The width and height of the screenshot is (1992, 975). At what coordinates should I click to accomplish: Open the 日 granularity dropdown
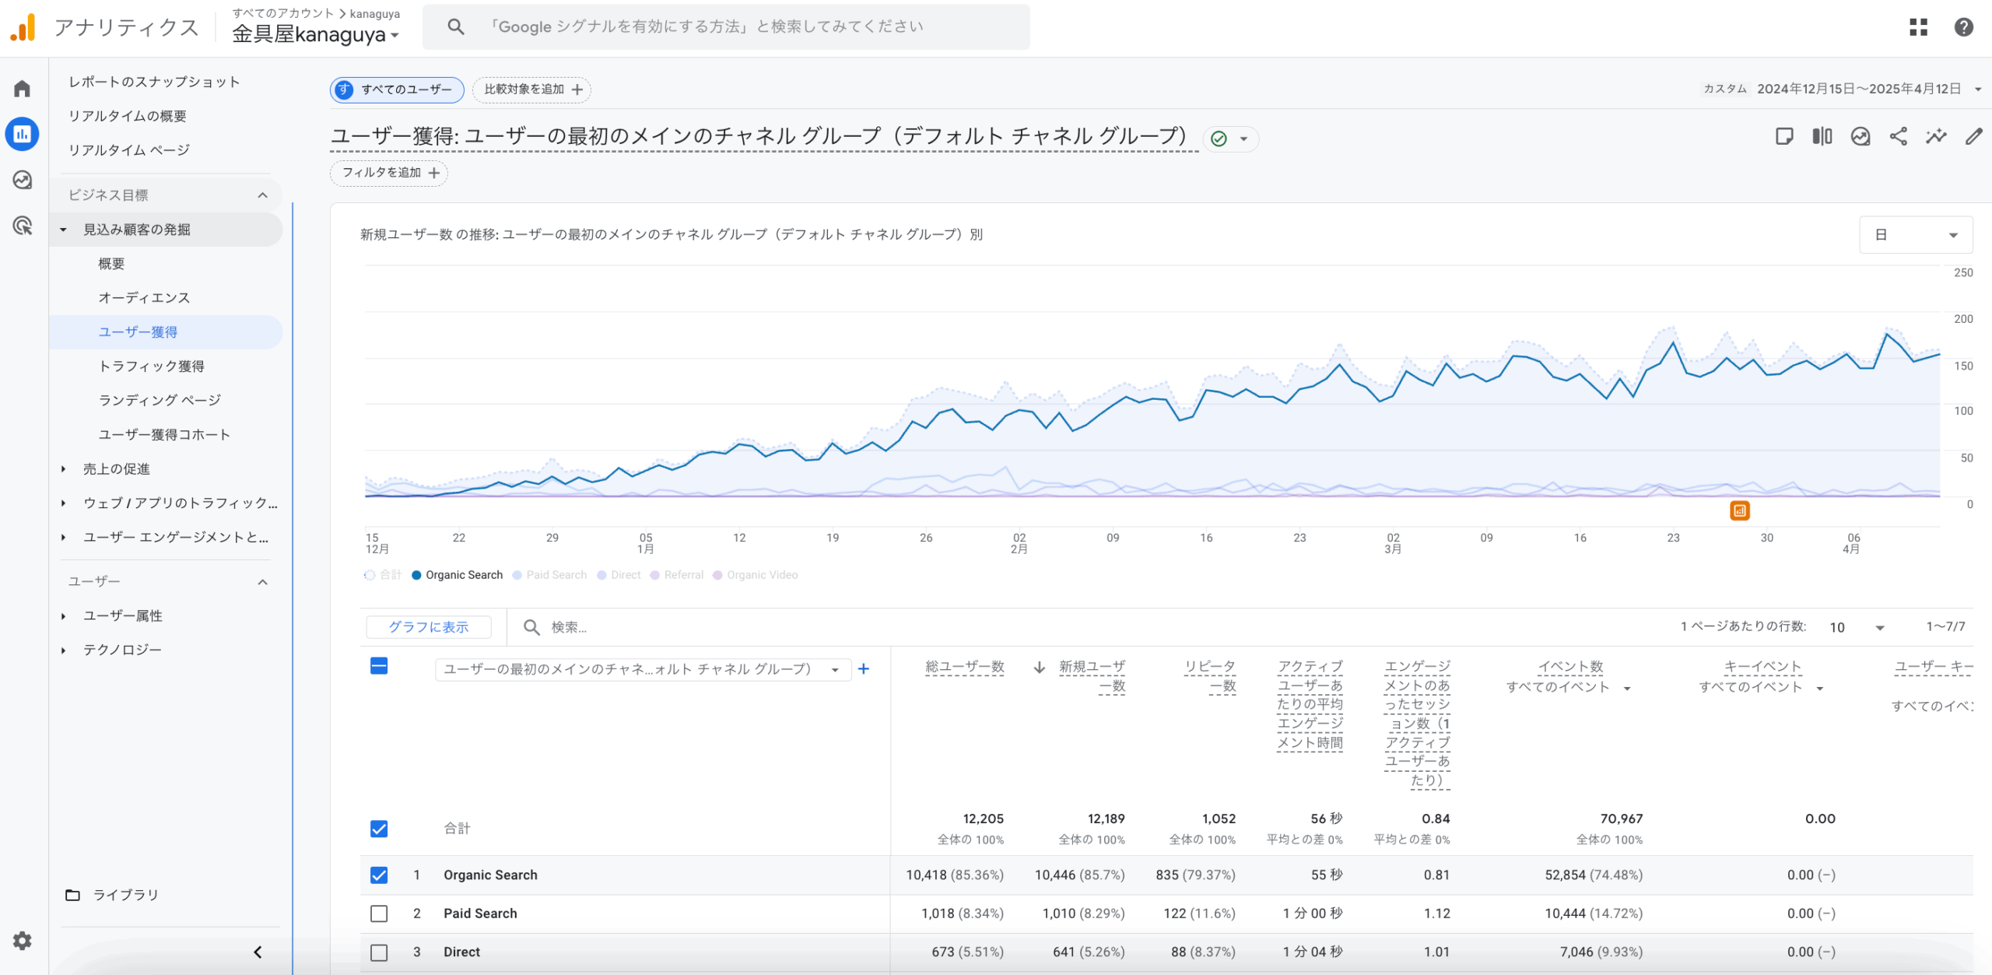[1916, 235]
